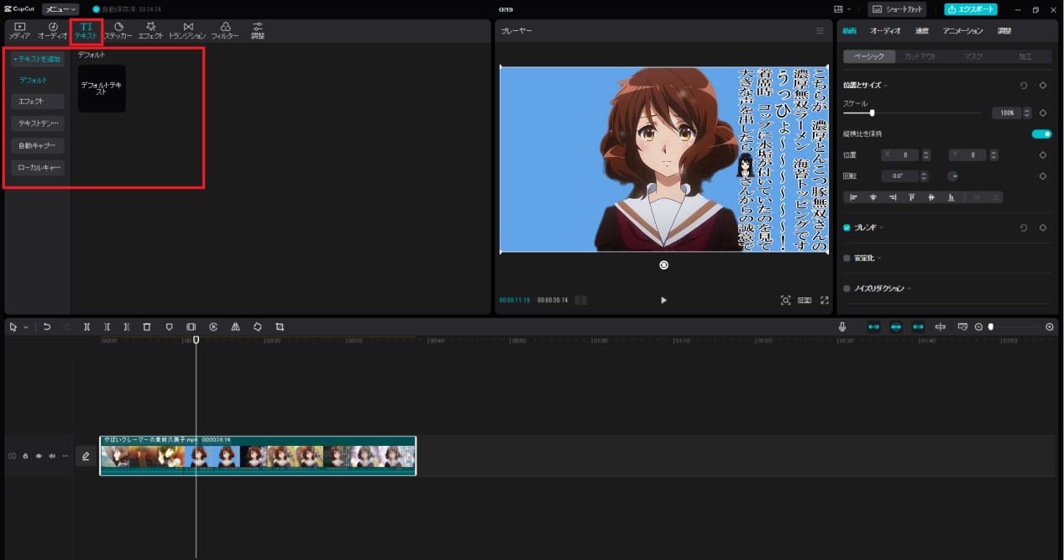Click the timeline zoom-in plus icon

click(x=1050, y=327)
